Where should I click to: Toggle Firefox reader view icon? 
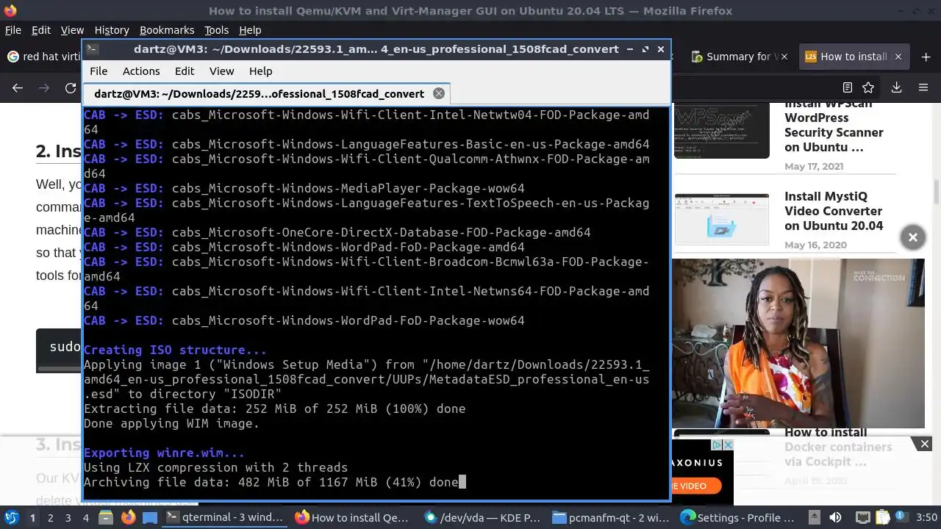coord(848,87)
